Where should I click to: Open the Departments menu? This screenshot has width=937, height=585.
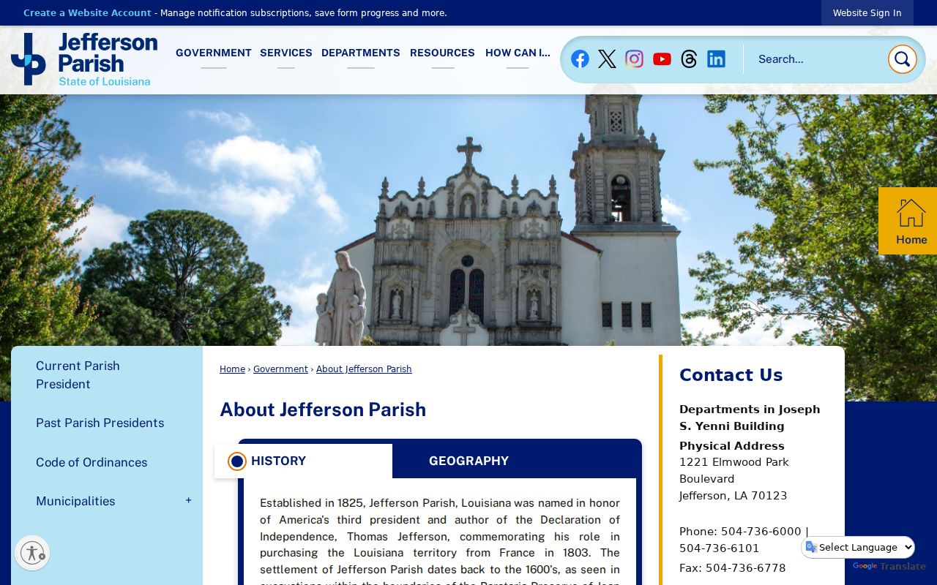[x=360, y=53]
